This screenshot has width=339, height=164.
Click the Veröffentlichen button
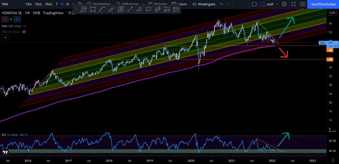pyautogui.click(x=323, y=4)
